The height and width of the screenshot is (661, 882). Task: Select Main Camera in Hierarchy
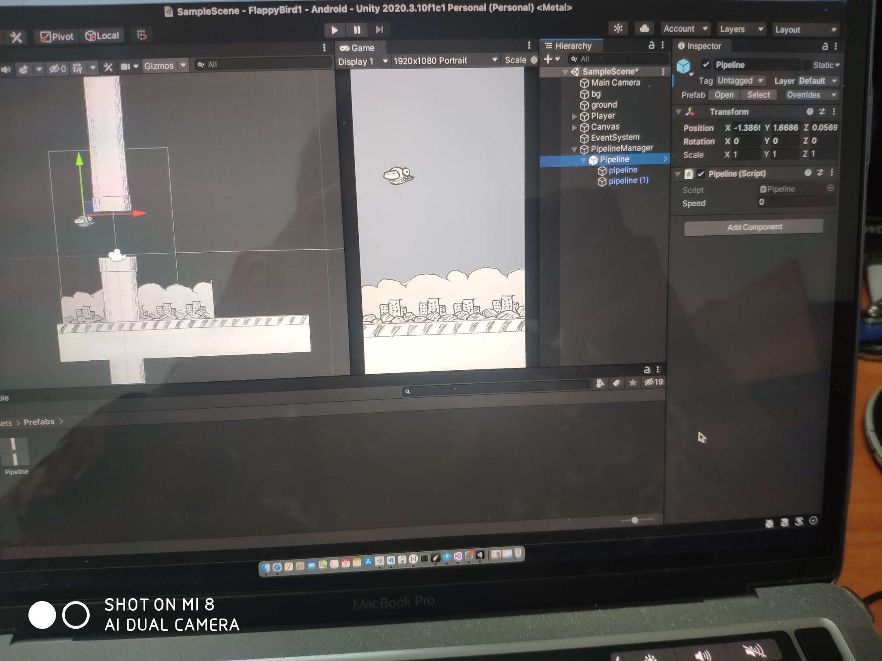pyautogui.click(x=610, y=83)
